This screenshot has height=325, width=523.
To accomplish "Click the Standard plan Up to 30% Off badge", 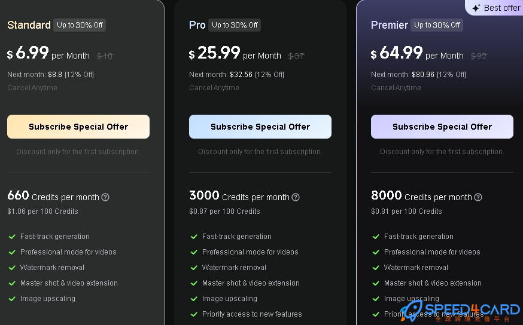I will (x=80, y=25).
